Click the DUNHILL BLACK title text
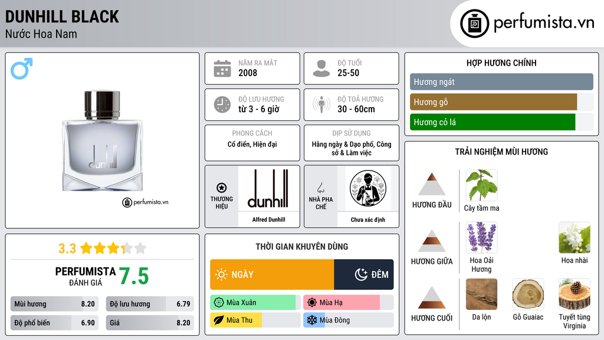 pyautogui.click(x=62, y=17)
